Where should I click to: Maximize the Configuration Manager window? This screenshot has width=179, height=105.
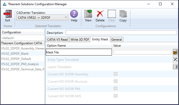pos(160,4)
